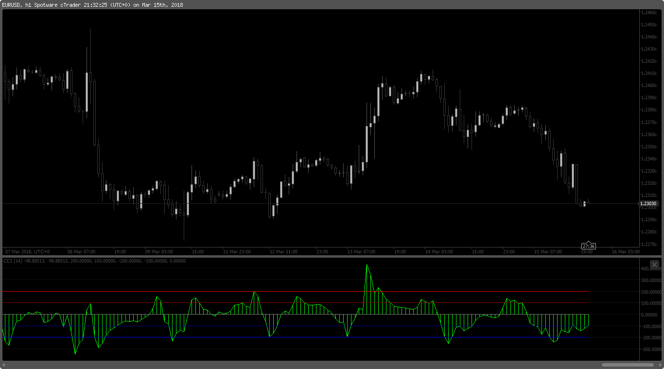Close the CCI indicator panel
The image size is (664, 369).
coord(654,264)
